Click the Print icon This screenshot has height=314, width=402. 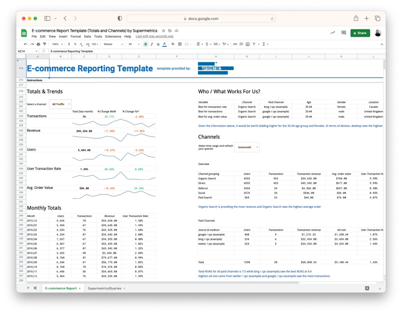[x=38, y=44]
